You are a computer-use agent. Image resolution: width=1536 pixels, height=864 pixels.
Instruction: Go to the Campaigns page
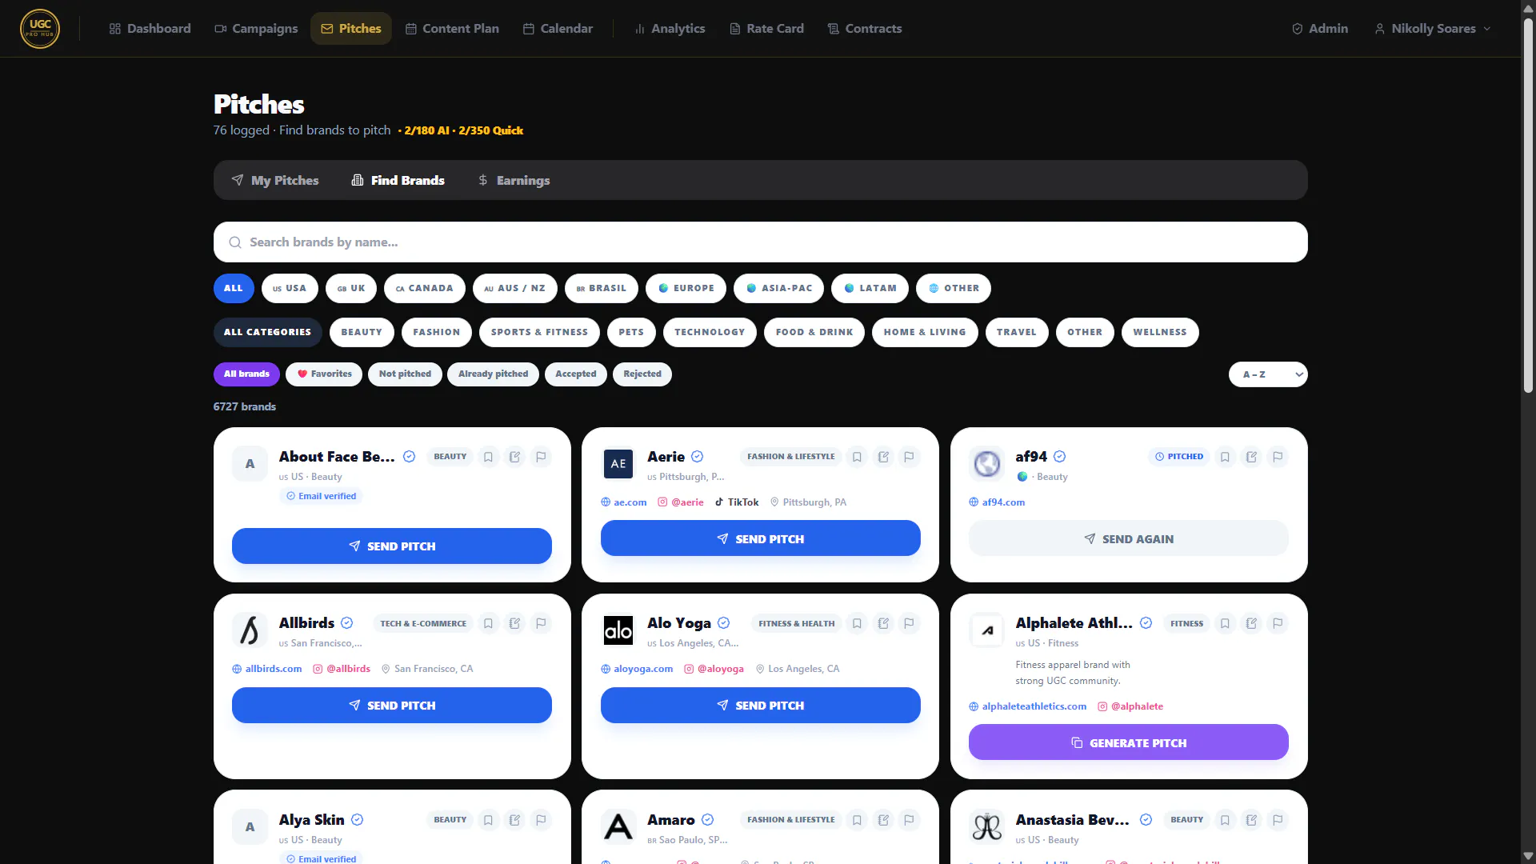coord(256,29)
